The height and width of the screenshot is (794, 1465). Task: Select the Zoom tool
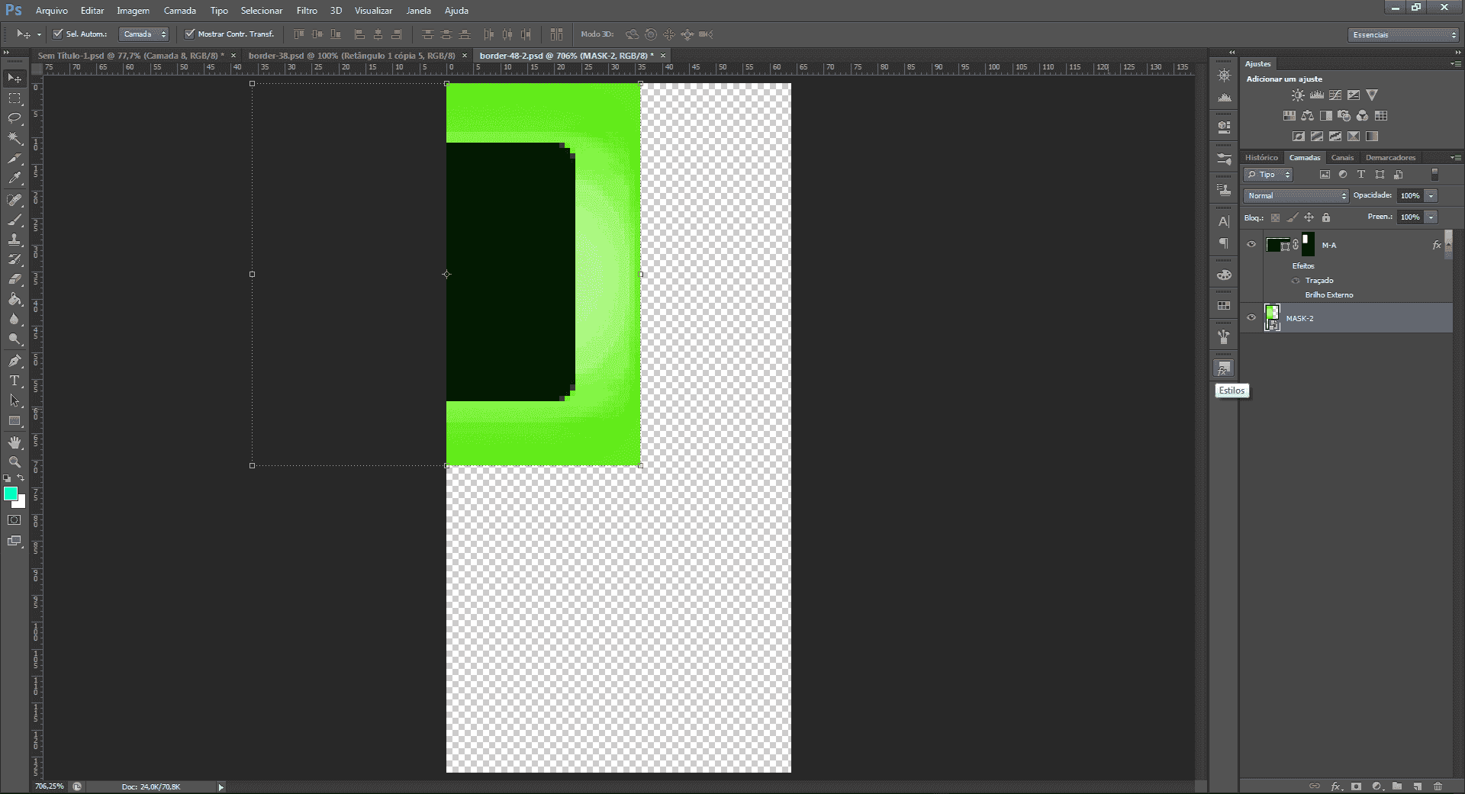point(14,461)
